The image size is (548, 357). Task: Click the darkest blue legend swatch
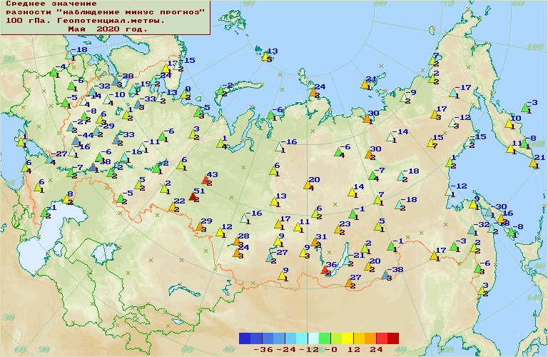(245, 338)
